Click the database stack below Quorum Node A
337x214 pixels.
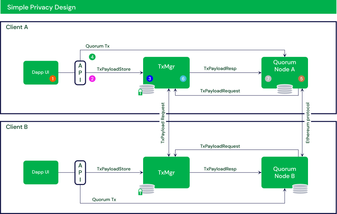(285, 89)
